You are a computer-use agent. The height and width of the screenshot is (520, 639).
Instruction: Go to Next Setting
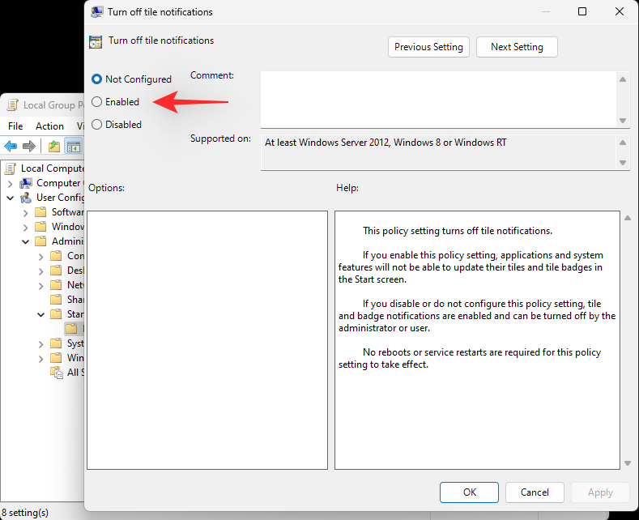[x=517, y=47]
